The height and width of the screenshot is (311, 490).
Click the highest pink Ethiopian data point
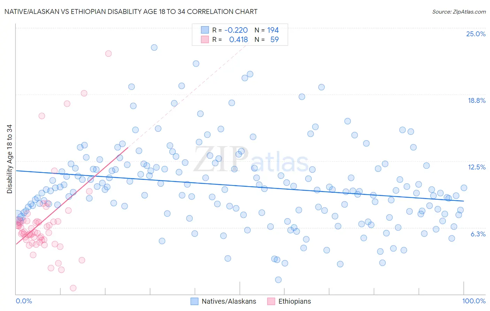108,53
